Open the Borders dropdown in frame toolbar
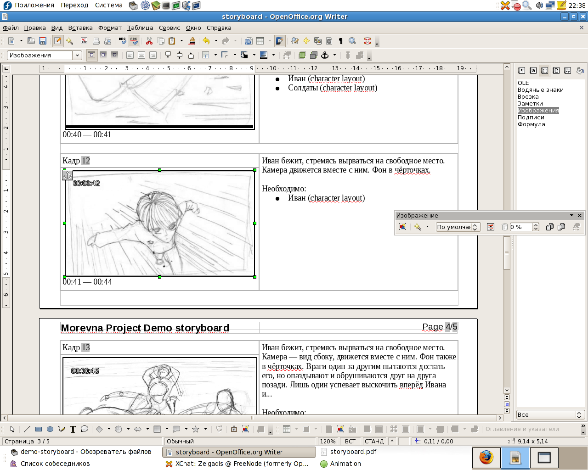 (215, 55)
